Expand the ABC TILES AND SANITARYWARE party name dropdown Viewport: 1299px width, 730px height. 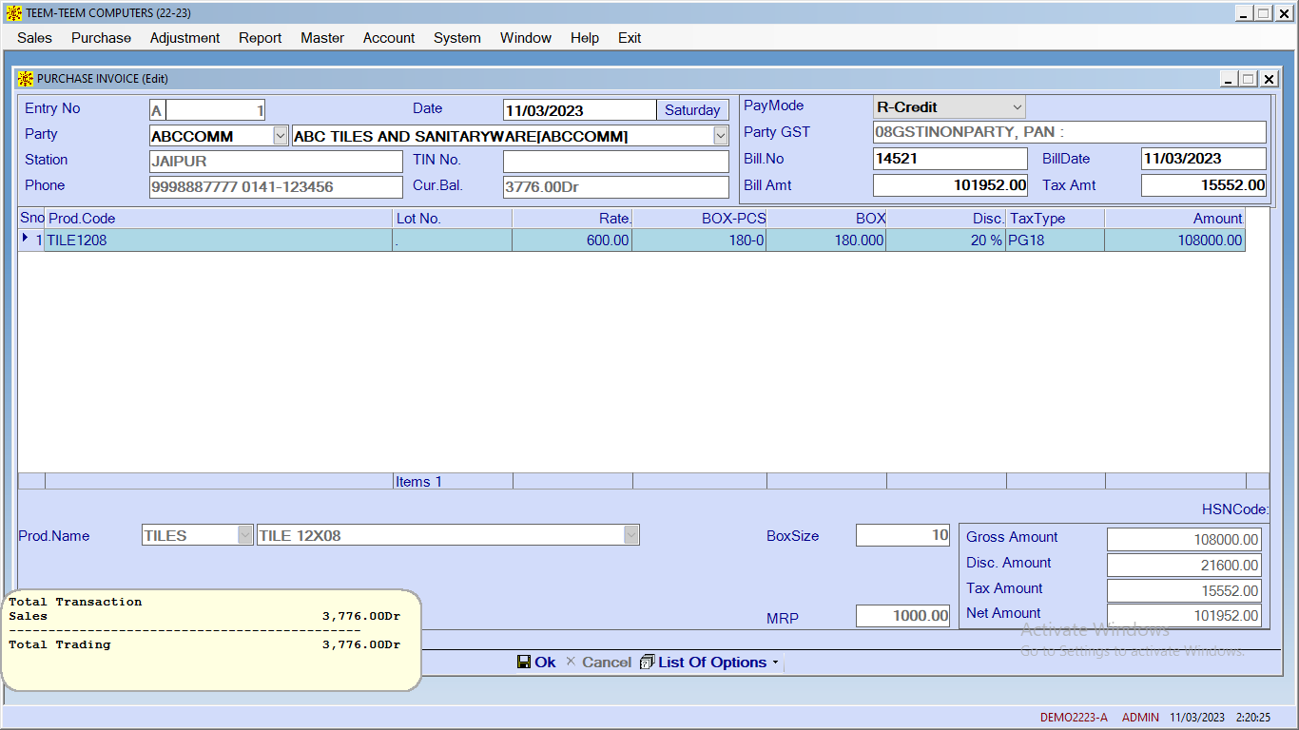(x=721, y=136)
